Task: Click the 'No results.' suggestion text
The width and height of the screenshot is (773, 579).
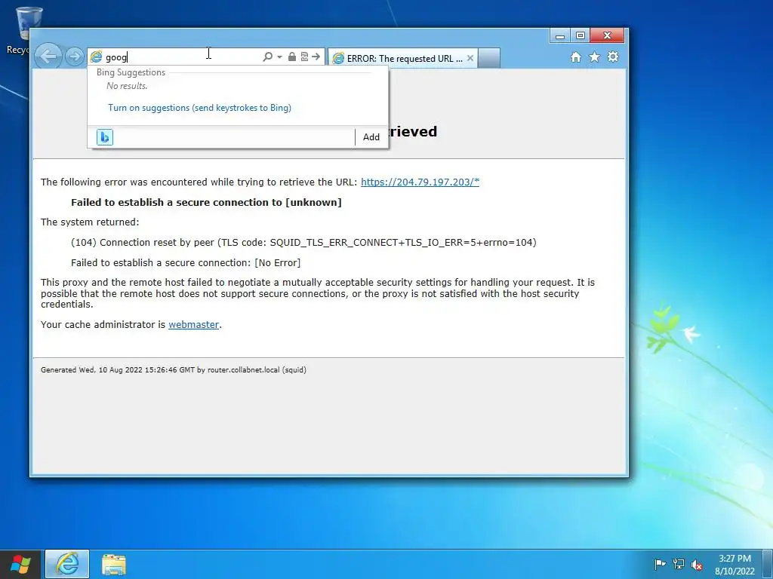Action: click(x=127, y=86)
